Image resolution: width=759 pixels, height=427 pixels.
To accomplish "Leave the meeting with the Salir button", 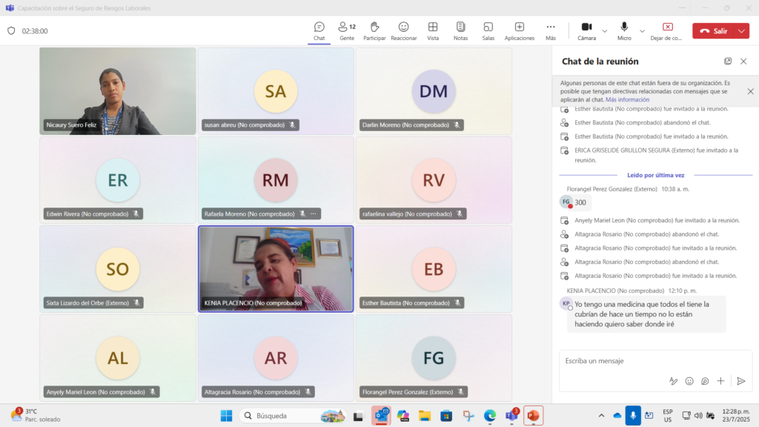I will click(714, 31).
